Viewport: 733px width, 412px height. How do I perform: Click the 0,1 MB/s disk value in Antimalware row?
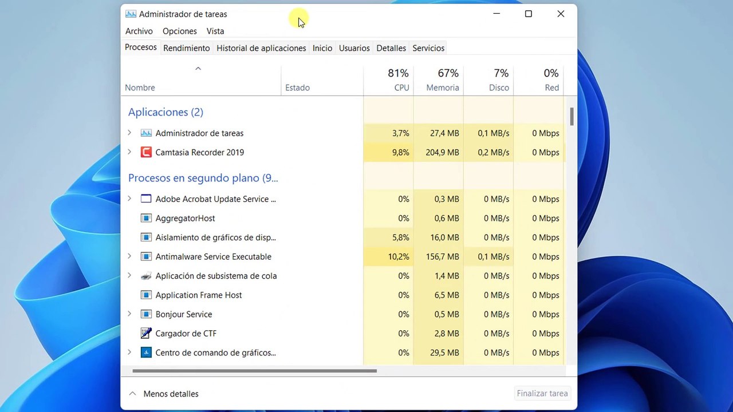(494, 257)
